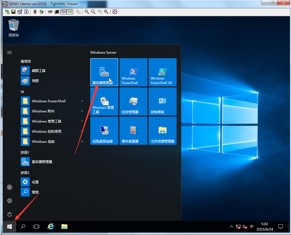Viewport: 291px width, 235px height.
Task: Launch the Windows PowerShell tile
Action: [x=133, y=72]
